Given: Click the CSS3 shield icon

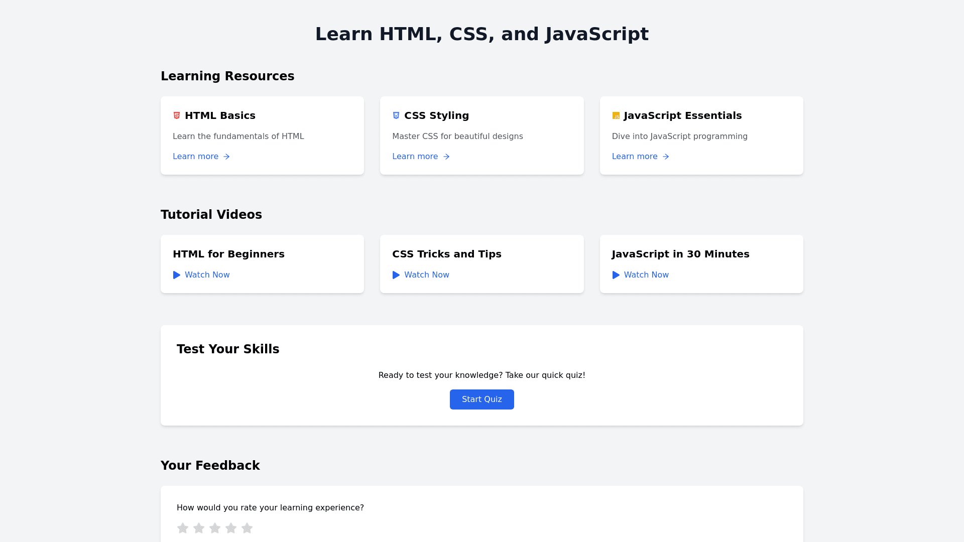Looking at the screenshot, I should pos(396,115).
